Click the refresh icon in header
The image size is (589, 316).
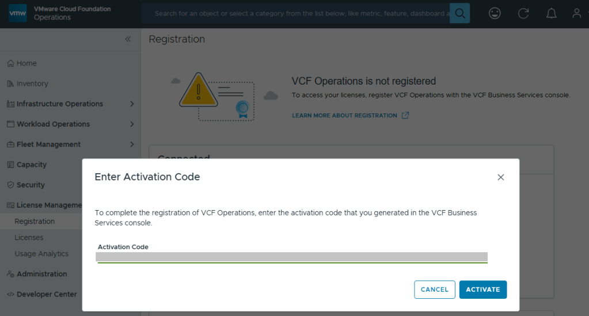[x=523, y=13]
